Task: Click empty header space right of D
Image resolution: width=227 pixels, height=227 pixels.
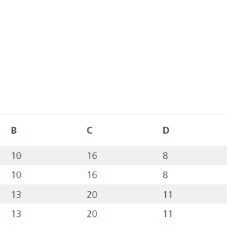Action: pyautogui.click(x=198, y=131)
